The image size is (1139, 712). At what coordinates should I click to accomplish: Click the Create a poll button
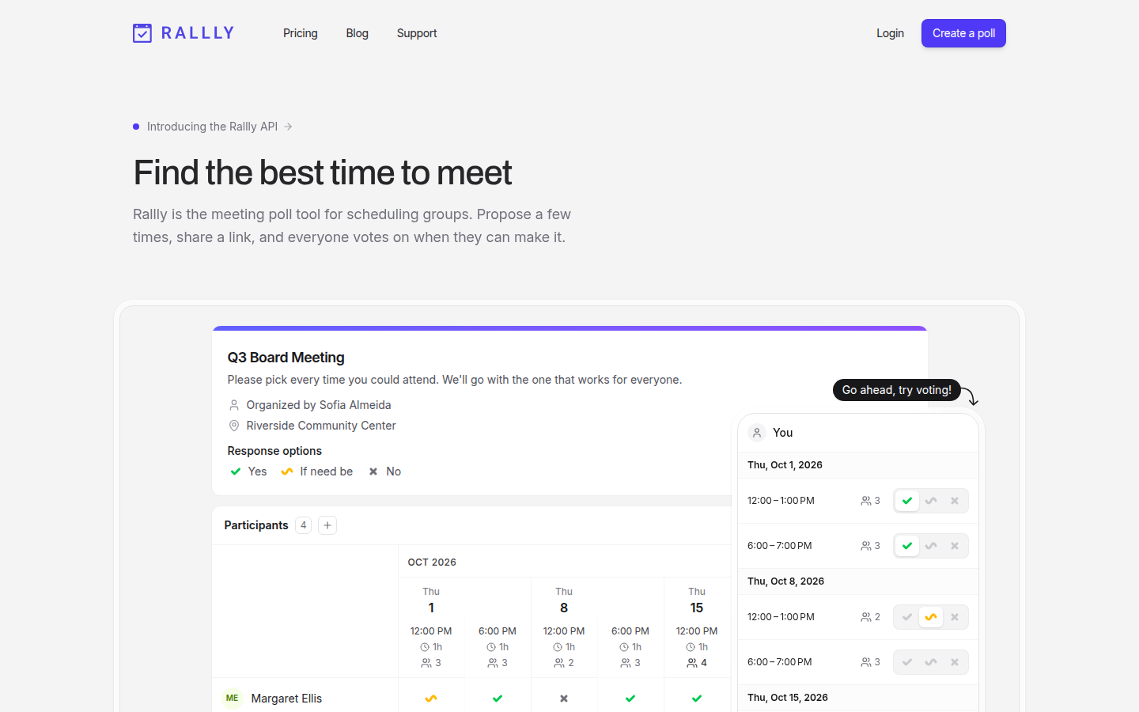tap(963, 33)
